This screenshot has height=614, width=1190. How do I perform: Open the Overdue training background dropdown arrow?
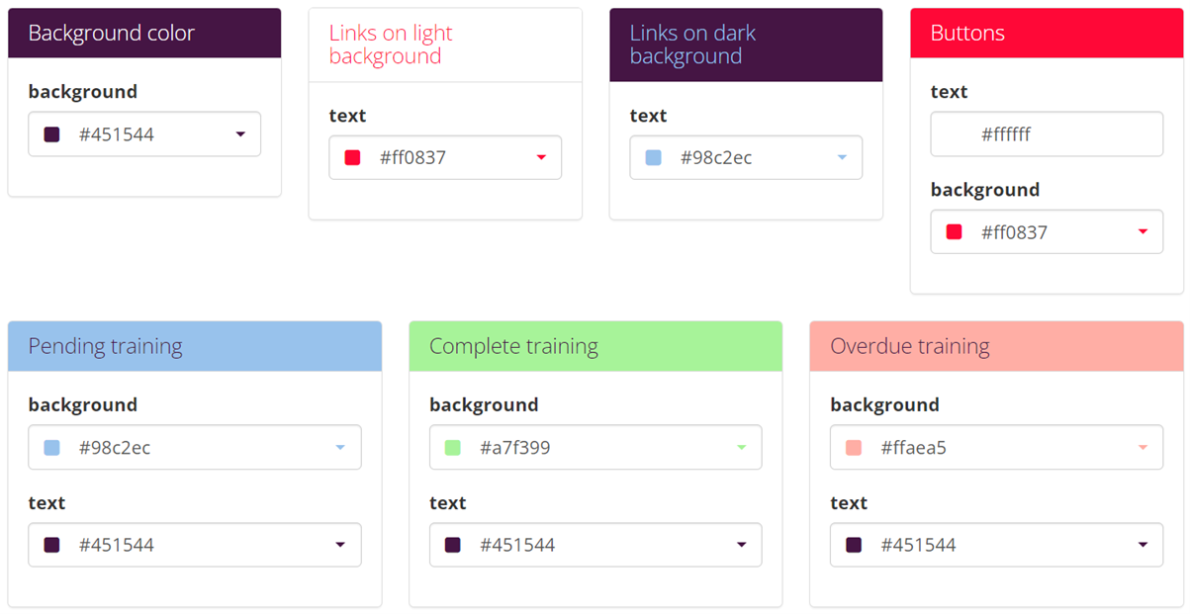click(x=1143, y=448)
